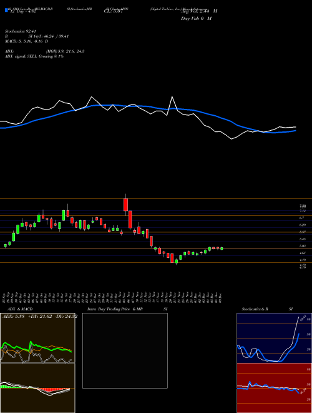
Task: Click the '(MGR) 5.9, 21.6, 24.3' values
Action: pos(65,51)
